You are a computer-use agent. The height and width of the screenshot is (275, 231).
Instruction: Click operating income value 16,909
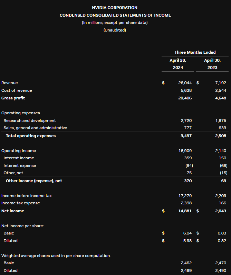(x=185, y=151)
